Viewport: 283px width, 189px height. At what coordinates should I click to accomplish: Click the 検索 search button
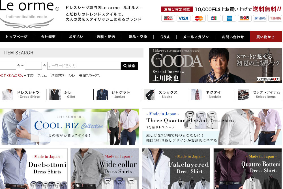click(x=129, y=66)
